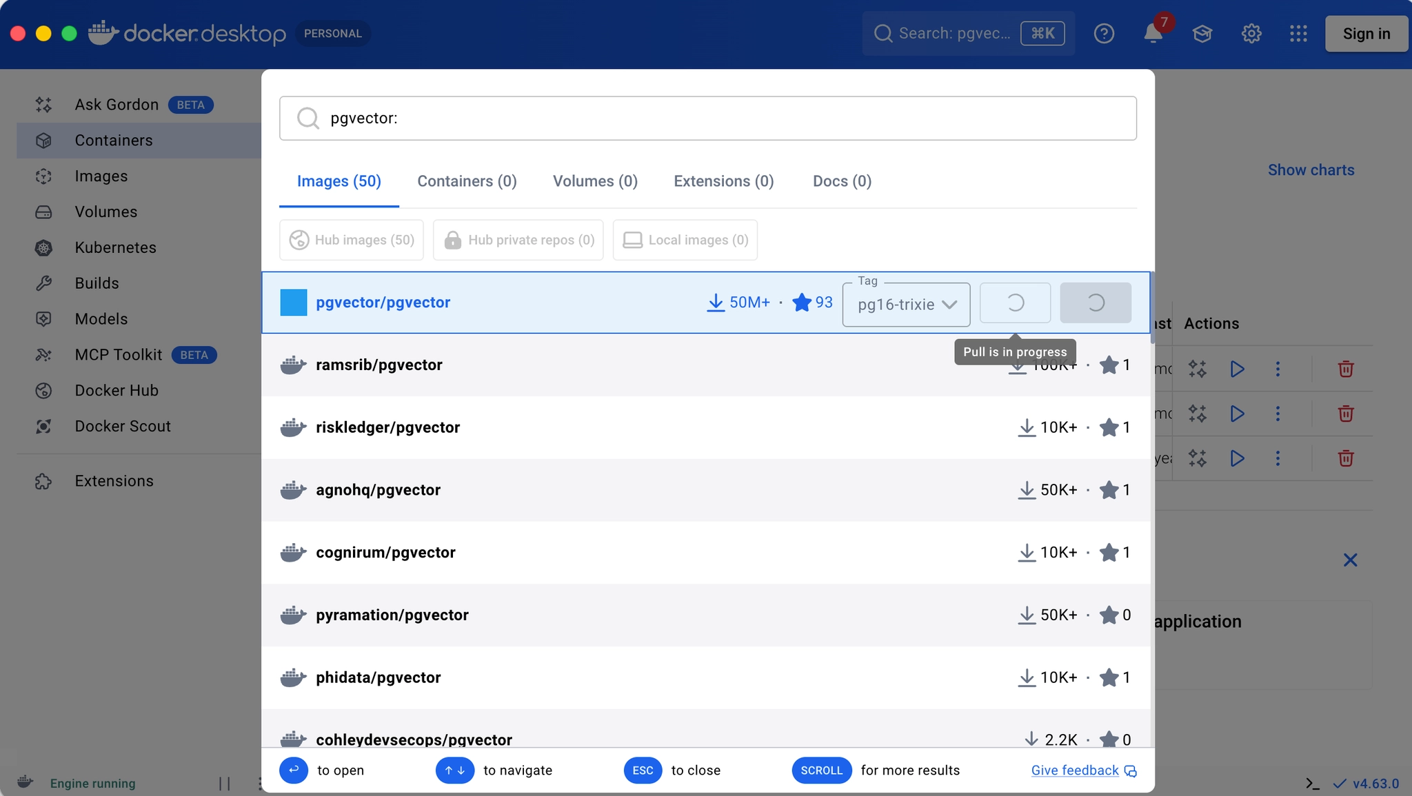
Task: Open the help question mark icon
Action: pyautogui.click(x=1104, y=33)
